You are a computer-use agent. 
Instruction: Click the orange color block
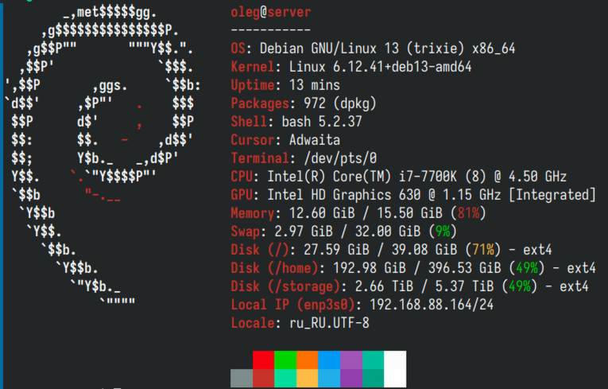(307, 360)
